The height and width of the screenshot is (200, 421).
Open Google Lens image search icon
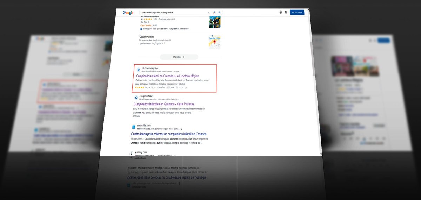tap(214, 12)
